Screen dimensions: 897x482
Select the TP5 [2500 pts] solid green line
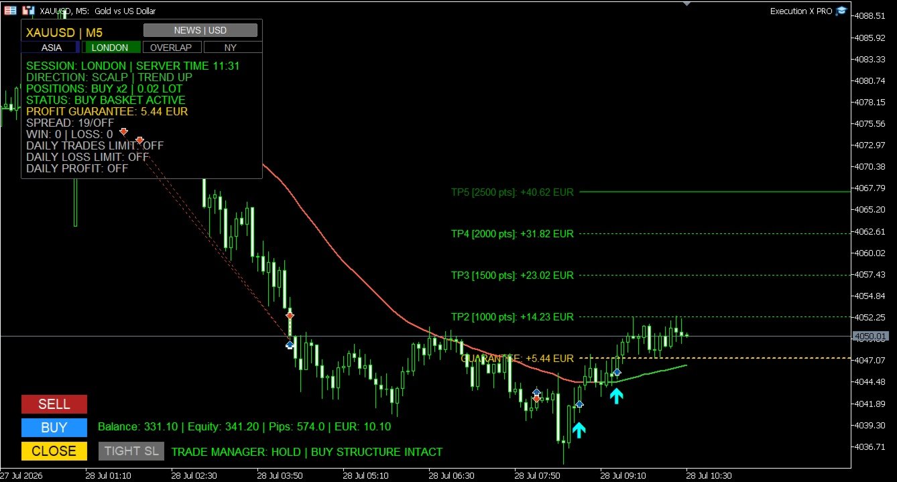tap(714, 192)
